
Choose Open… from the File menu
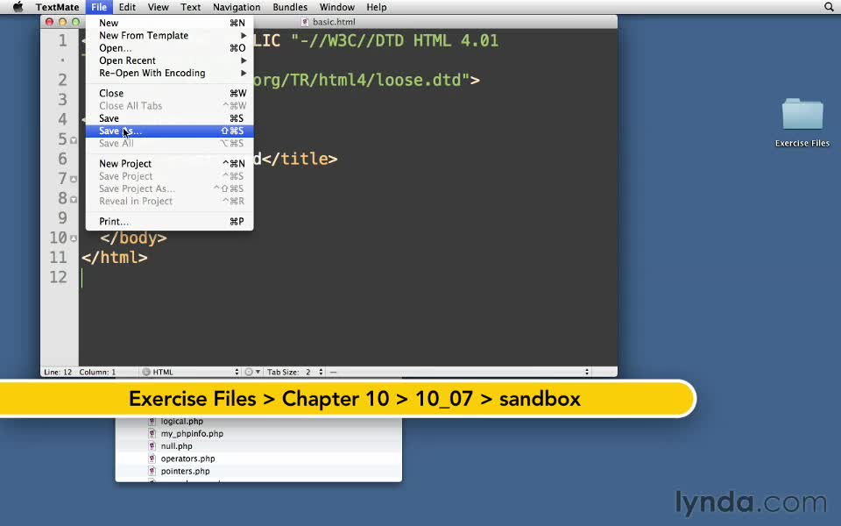tap(169, 47)
